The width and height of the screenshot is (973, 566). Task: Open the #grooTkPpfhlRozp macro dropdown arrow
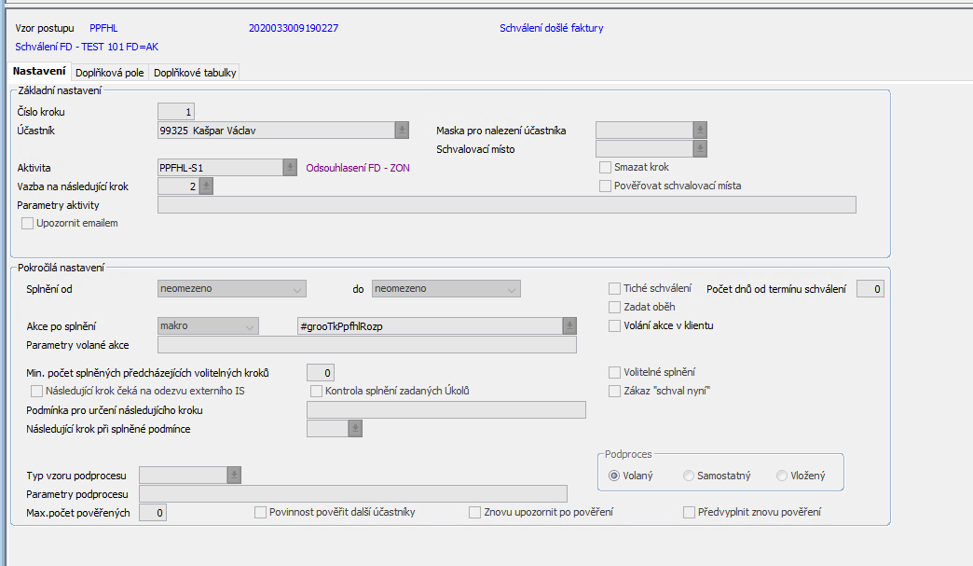(569, 326)
